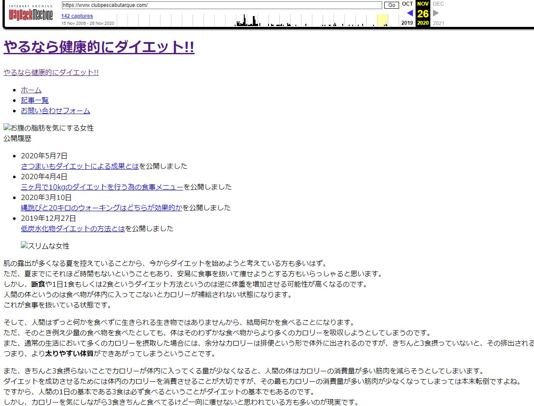Image resolution: width=534 pixels, height=406 pixels.
Task: Open the 縄跳びと20キロのウォーキング article link
Action: click(102, 208)
